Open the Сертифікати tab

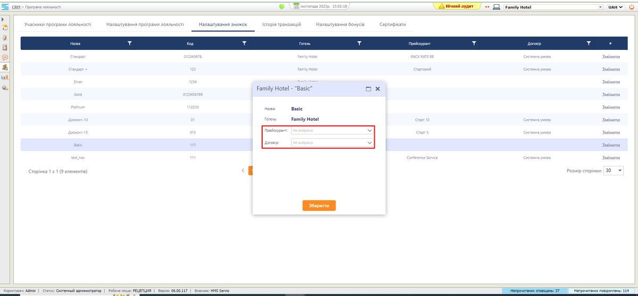tap(392, 24)
